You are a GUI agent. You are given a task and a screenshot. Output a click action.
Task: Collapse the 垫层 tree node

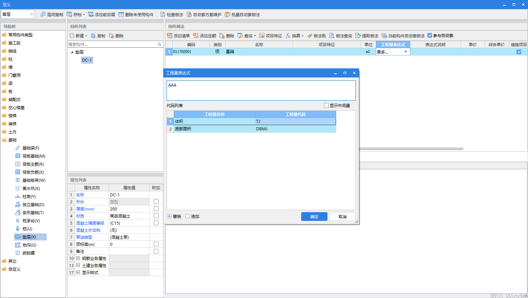click(x=72, y=52)
